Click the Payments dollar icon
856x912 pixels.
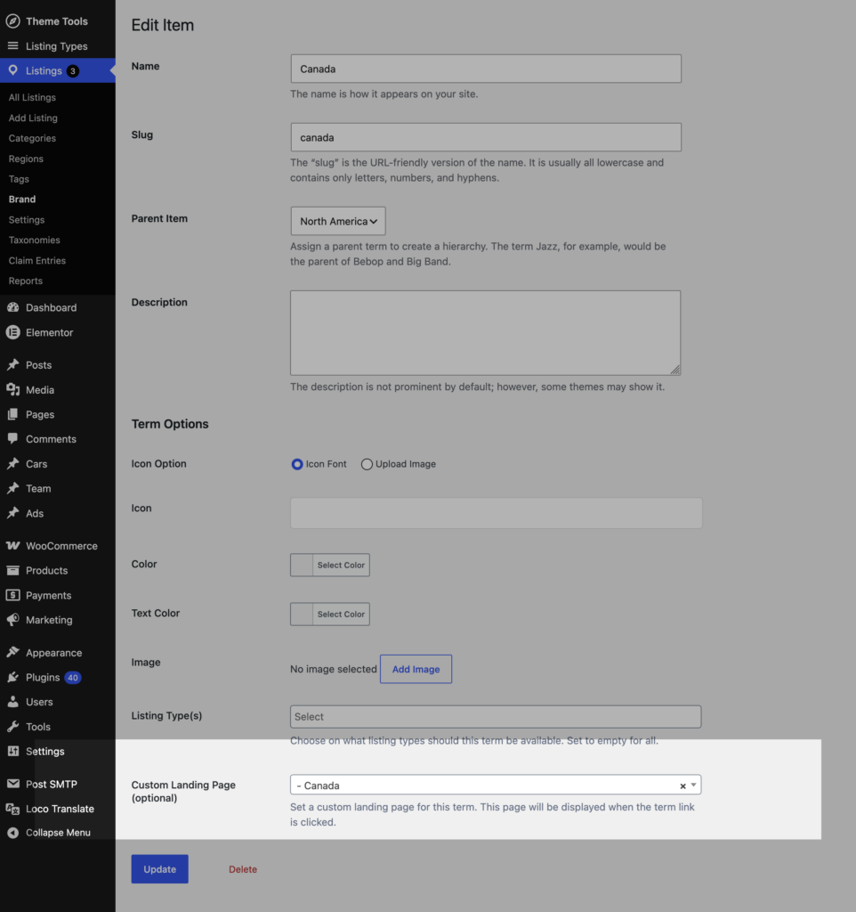click(12, 595)
